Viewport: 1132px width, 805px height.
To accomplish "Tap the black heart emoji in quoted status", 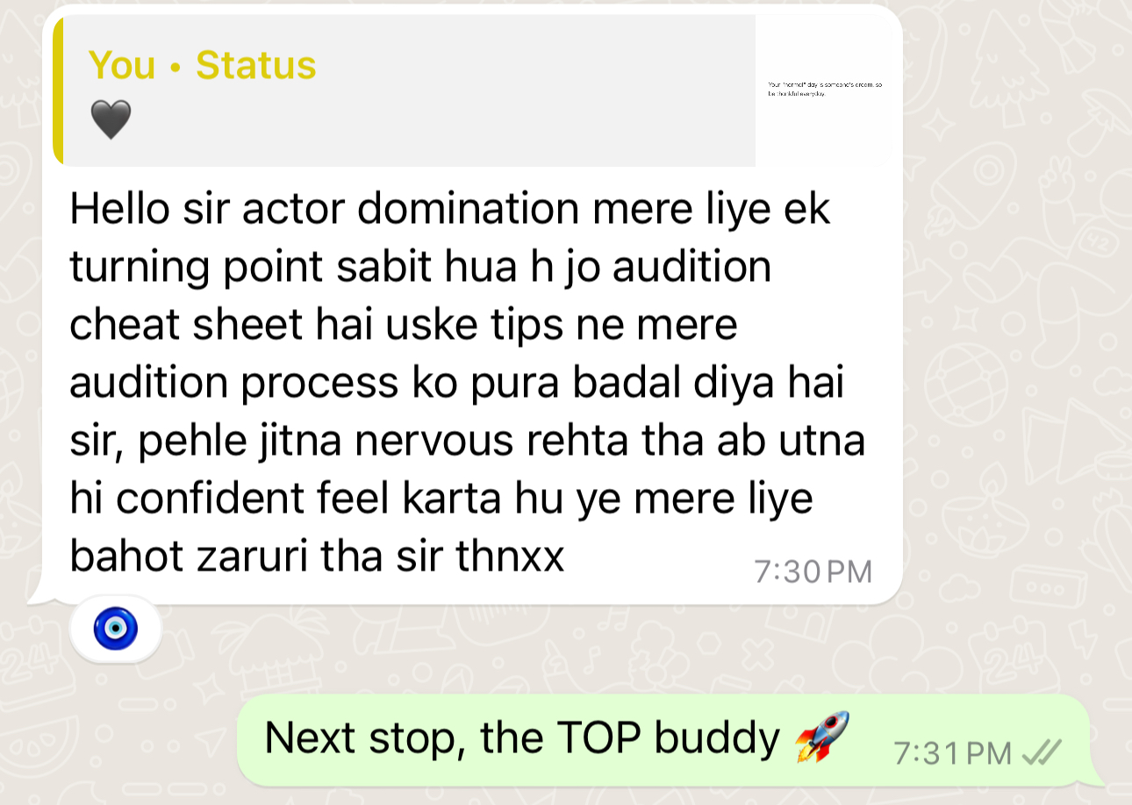I will 111,119.
